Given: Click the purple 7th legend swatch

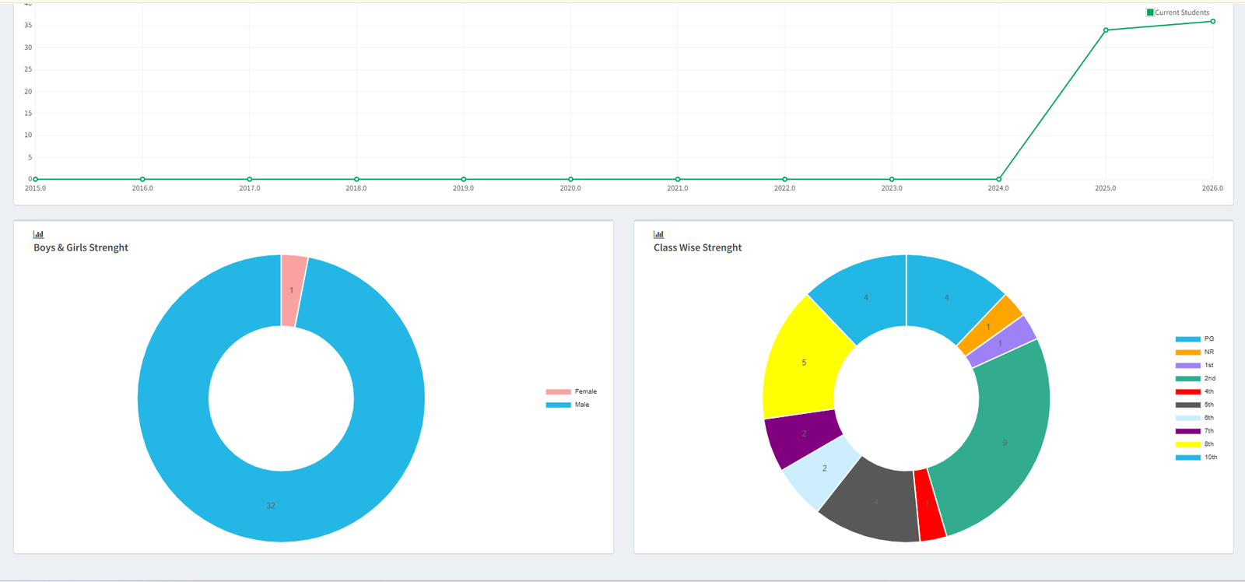Looking at the screenshot, I should point(1187,431).
